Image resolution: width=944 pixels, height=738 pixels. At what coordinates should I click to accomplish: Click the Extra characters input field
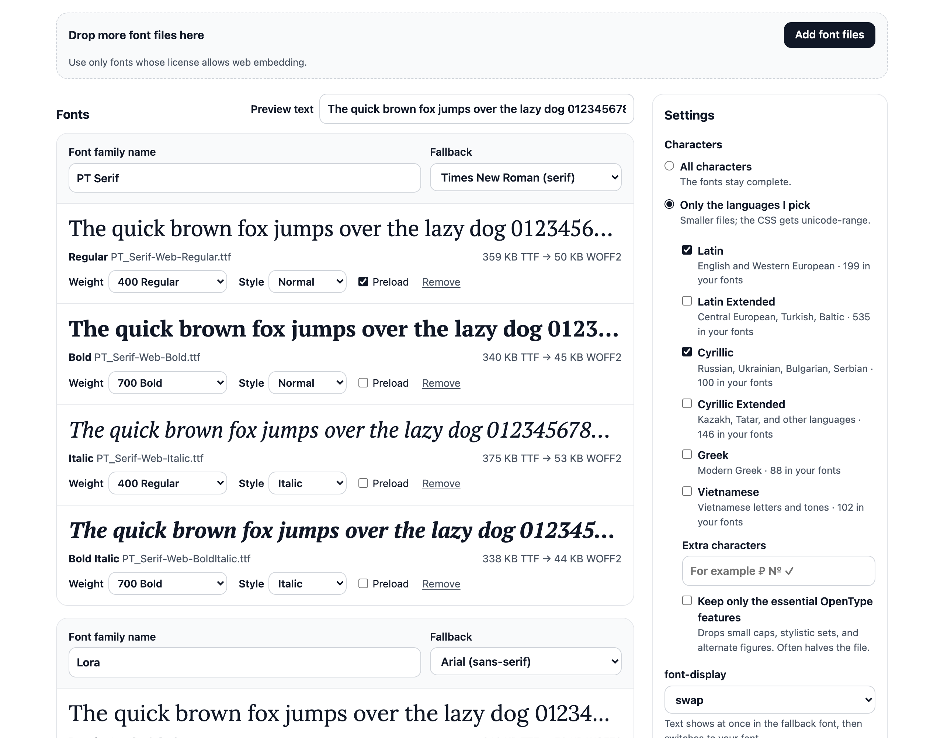778,571
